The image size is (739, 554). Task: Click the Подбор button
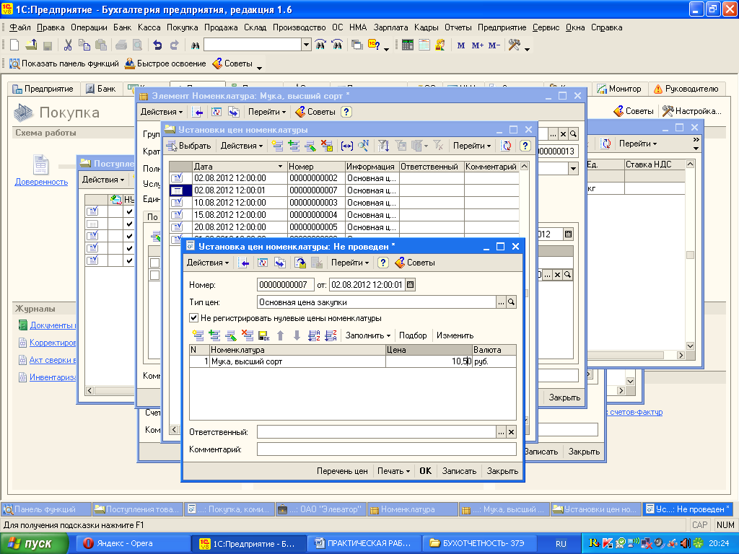pyautogui.click(x=413, y=335)
